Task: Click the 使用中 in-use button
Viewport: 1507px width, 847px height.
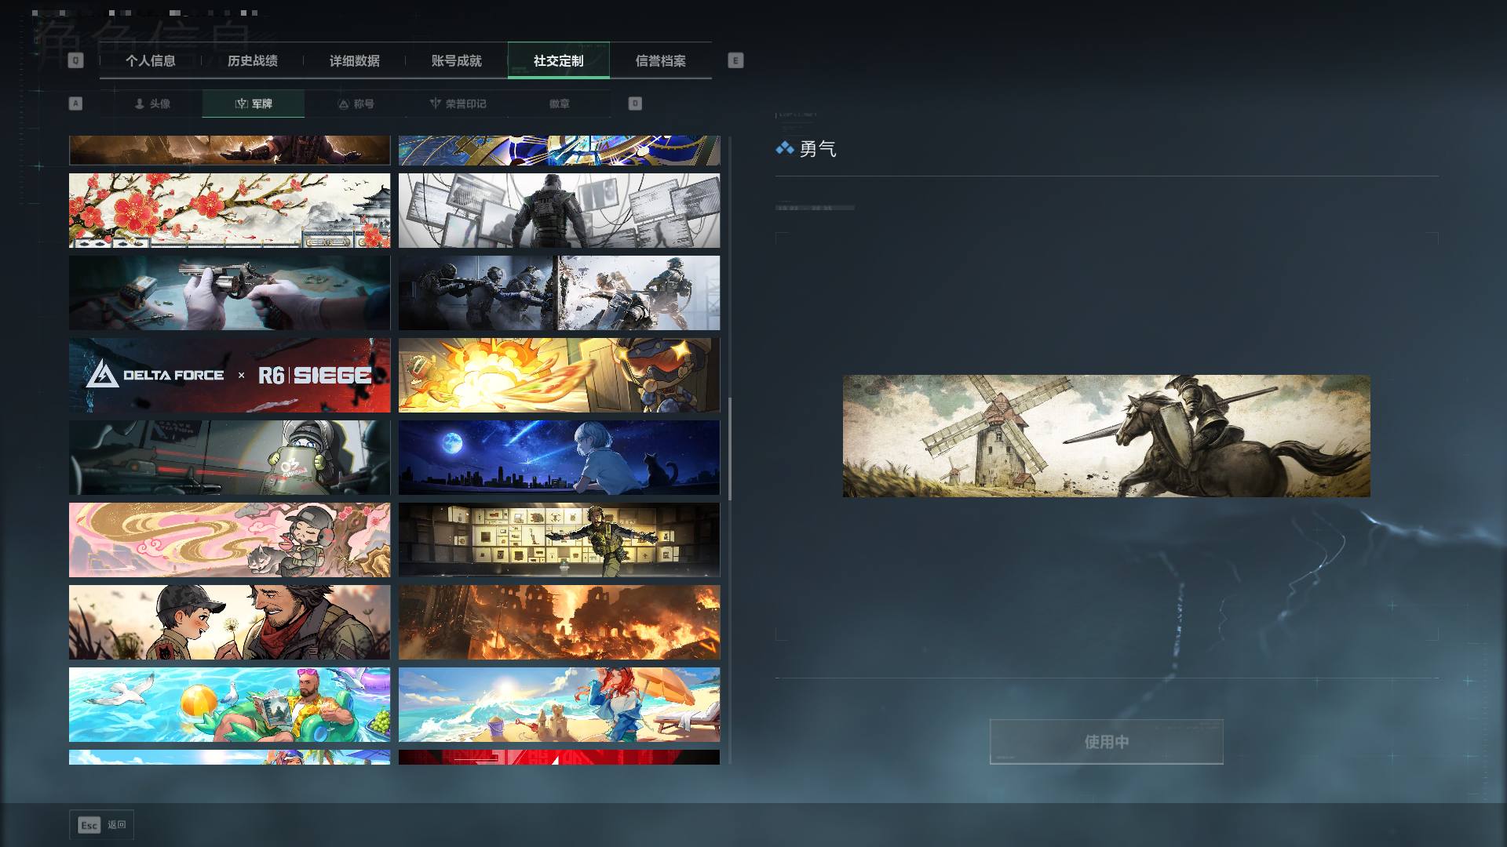Action: pyautogui.click(x=1106, y=742)
